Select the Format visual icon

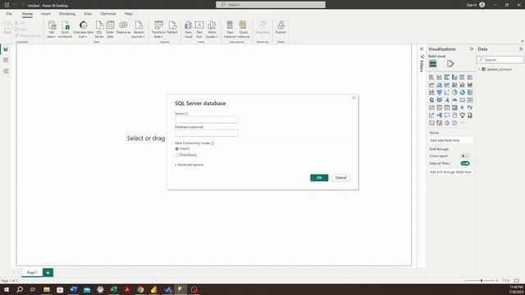[450, 64]
